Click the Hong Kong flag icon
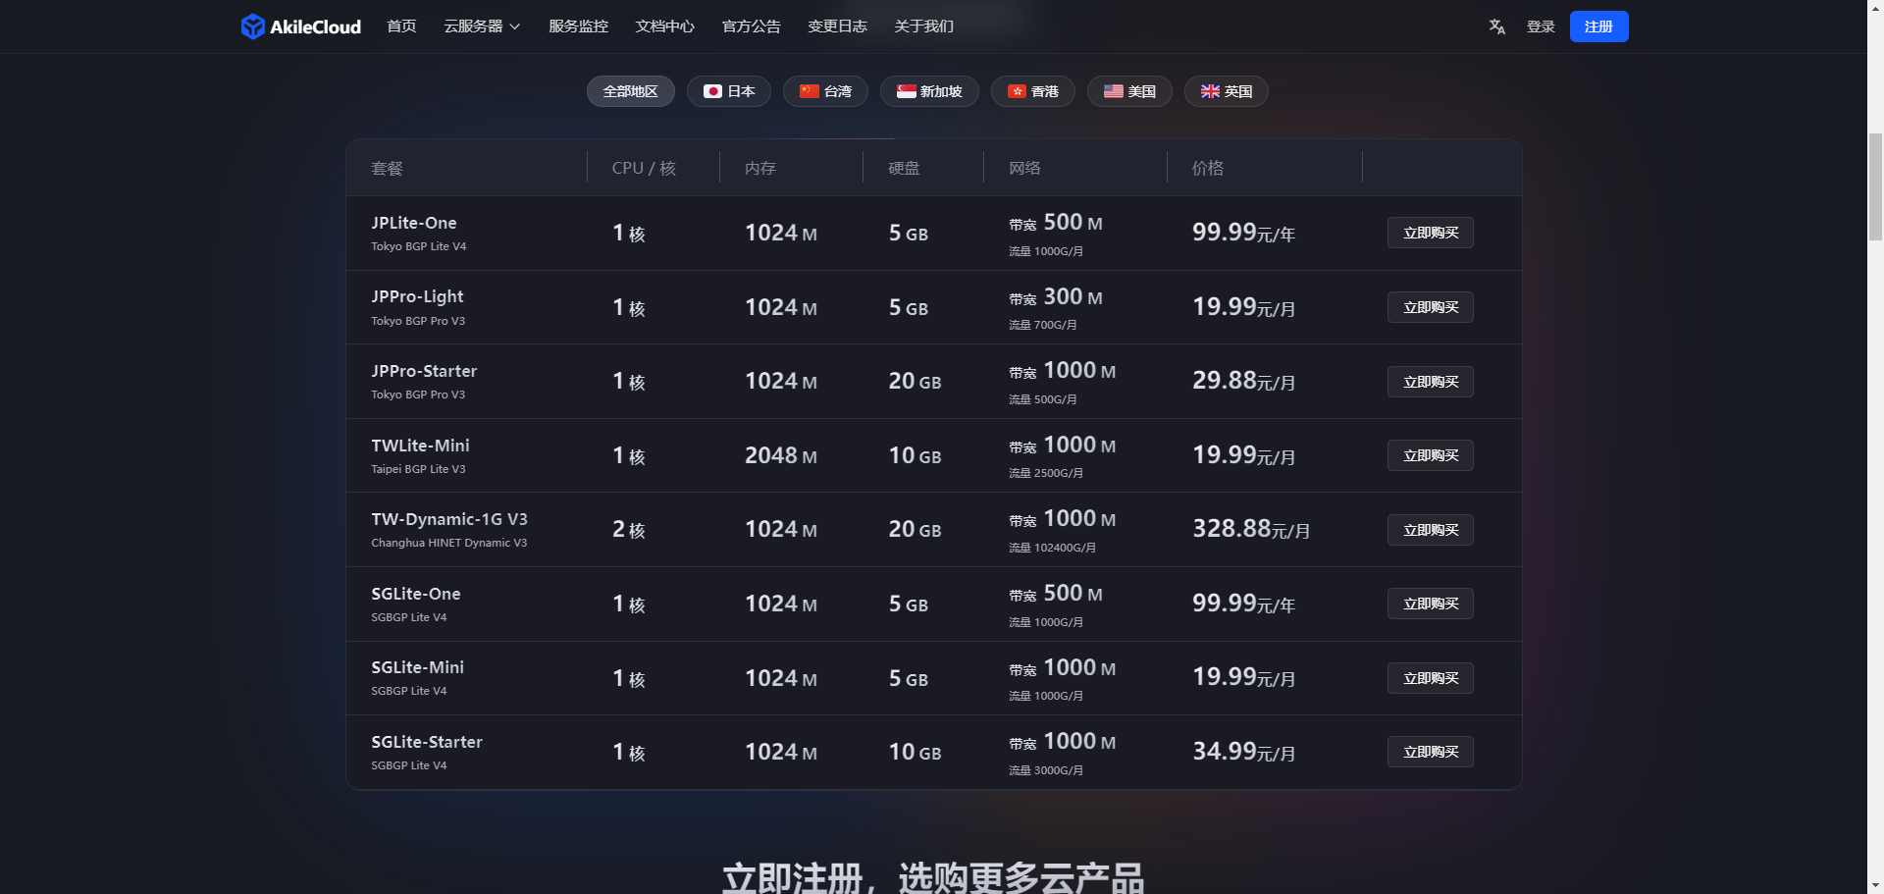Screen dimensions: 1884x894 coord(1017,91)
